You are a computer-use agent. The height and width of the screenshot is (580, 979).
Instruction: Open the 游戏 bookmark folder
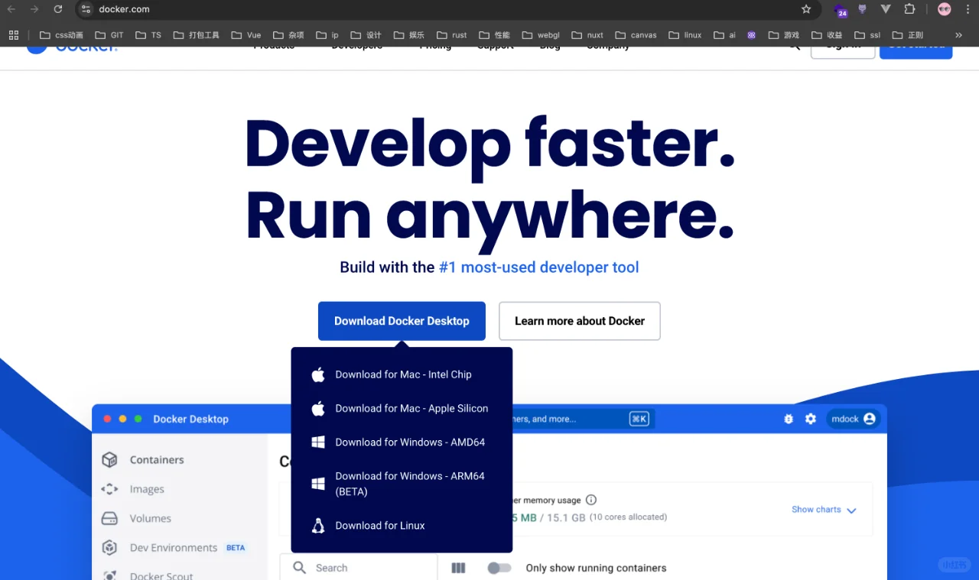[784, 35]
